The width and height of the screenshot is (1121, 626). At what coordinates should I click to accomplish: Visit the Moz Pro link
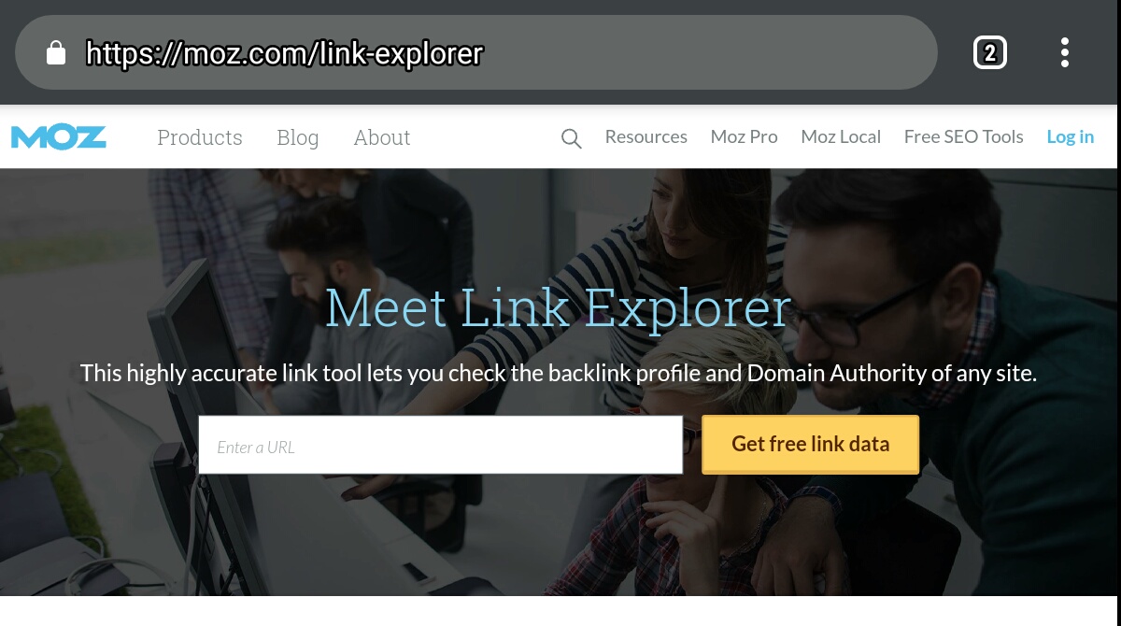[x=745, y=136]
